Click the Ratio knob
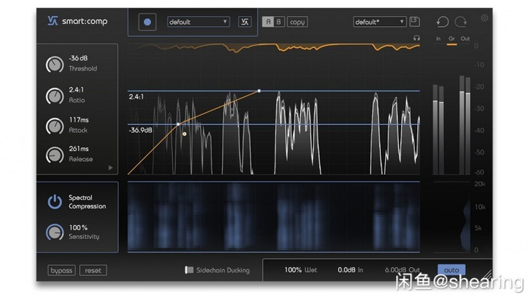529x297 pixels. pyautogui.click(x=54, y=96)
